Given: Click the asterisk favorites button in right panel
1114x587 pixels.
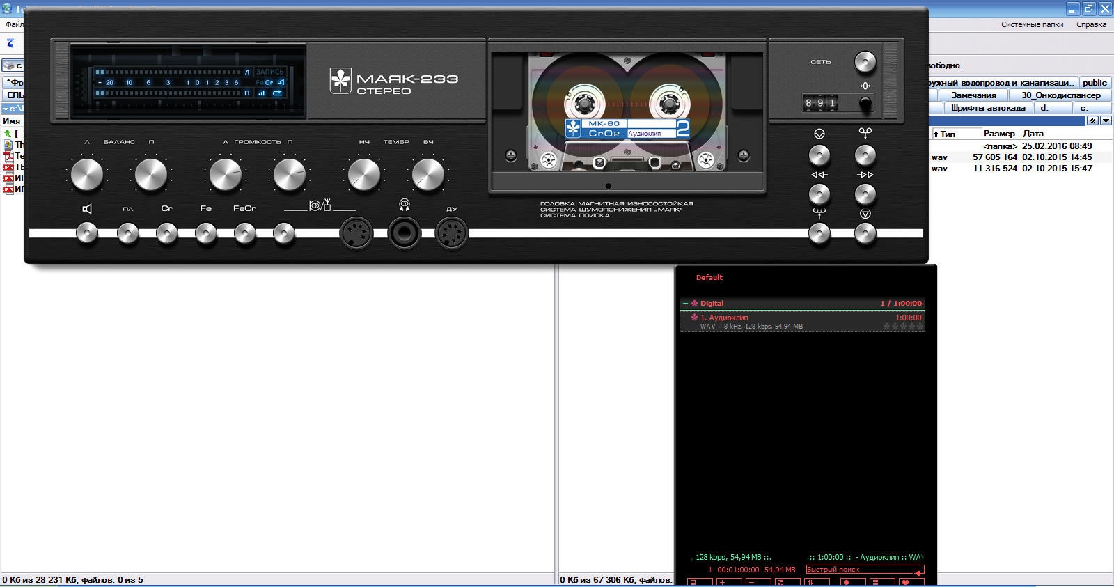Looking at the screenshot, I should (1092, 120).
